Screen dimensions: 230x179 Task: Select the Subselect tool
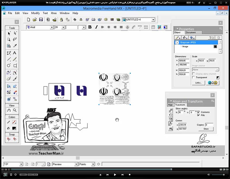pyautogui.click(x=15, y=33)
